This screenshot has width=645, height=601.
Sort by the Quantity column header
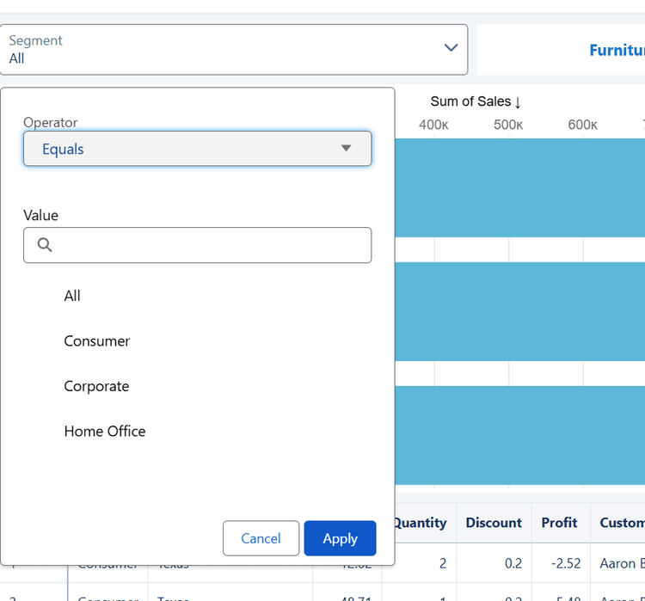tap(420, 523)
